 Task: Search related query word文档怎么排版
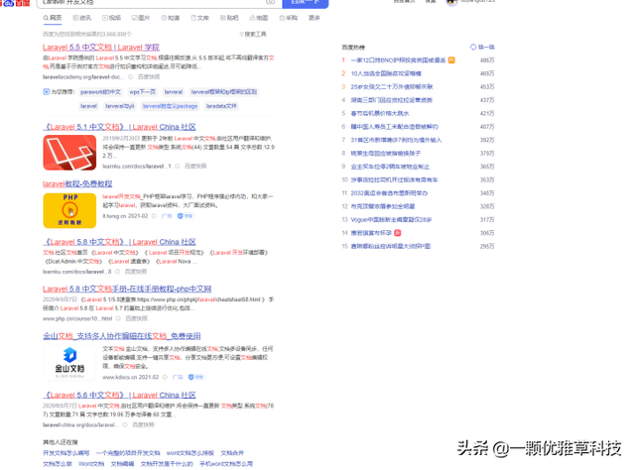click(x=190, y=453)
